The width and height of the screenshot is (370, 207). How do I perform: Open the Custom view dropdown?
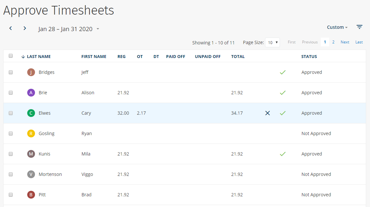(337, 27)
